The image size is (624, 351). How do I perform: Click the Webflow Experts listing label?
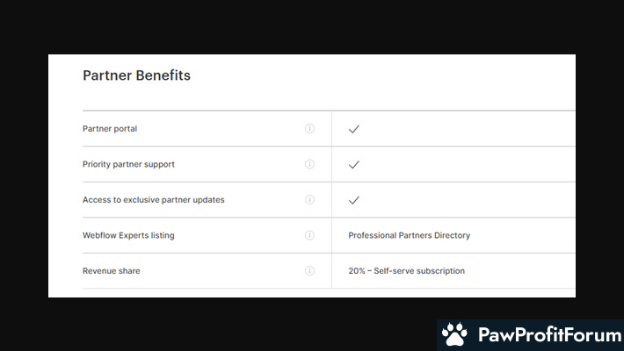[128, 235]
